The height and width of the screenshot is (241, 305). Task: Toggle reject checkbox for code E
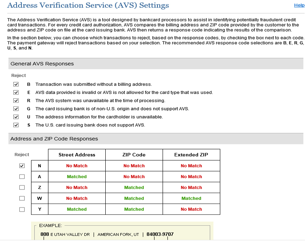16,93
